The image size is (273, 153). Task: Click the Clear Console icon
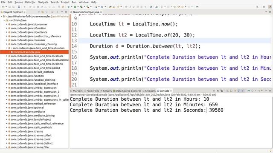click(x=227, y=91)
